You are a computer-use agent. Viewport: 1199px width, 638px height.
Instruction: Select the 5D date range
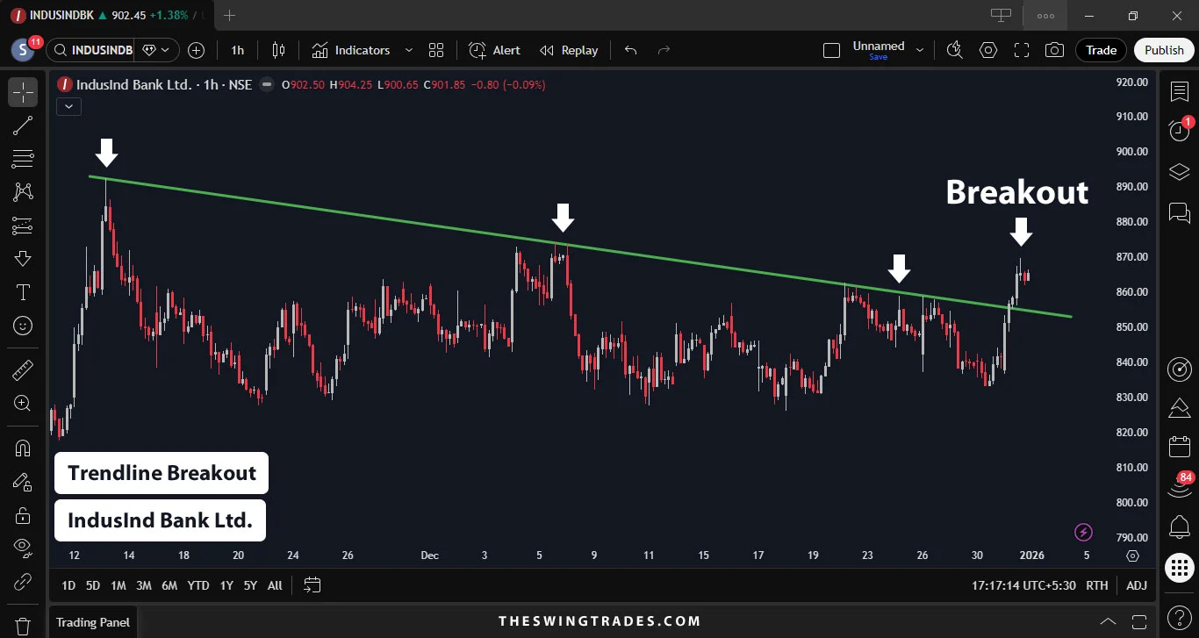[93, 585]
